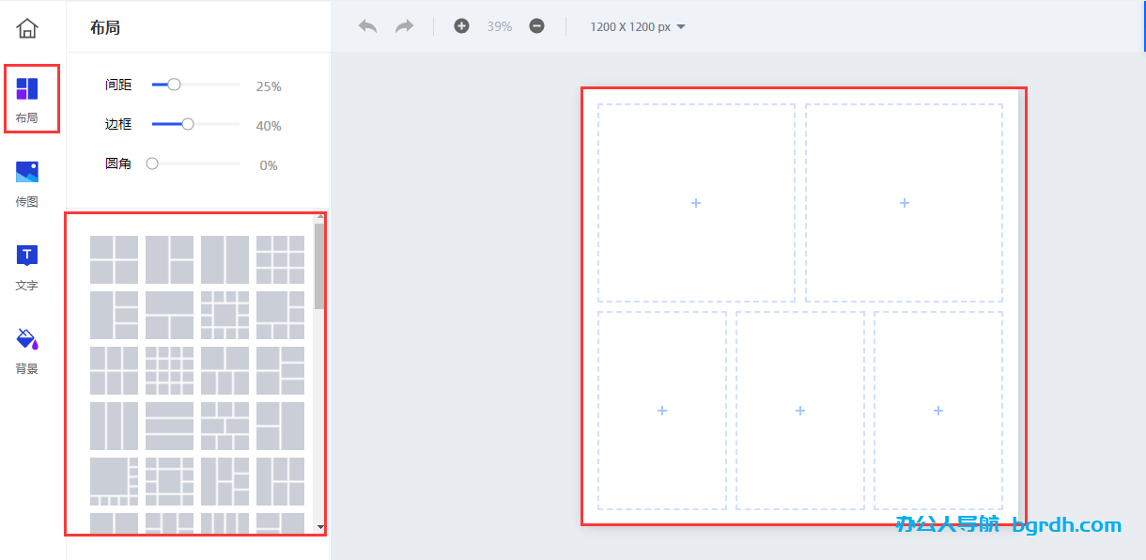Screen dimensions: 1146x560
Task: Open the 传图 upload image panel
Action: (x=27, y=183)
